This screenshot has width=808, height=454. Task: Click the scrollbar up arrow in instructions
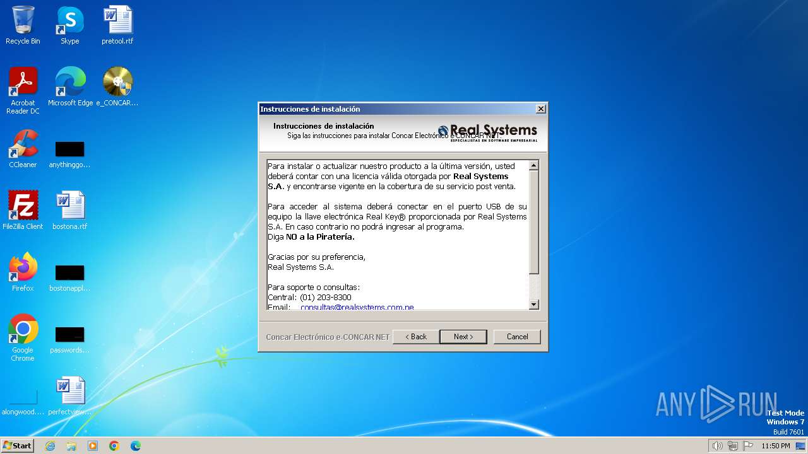[534, 165]
